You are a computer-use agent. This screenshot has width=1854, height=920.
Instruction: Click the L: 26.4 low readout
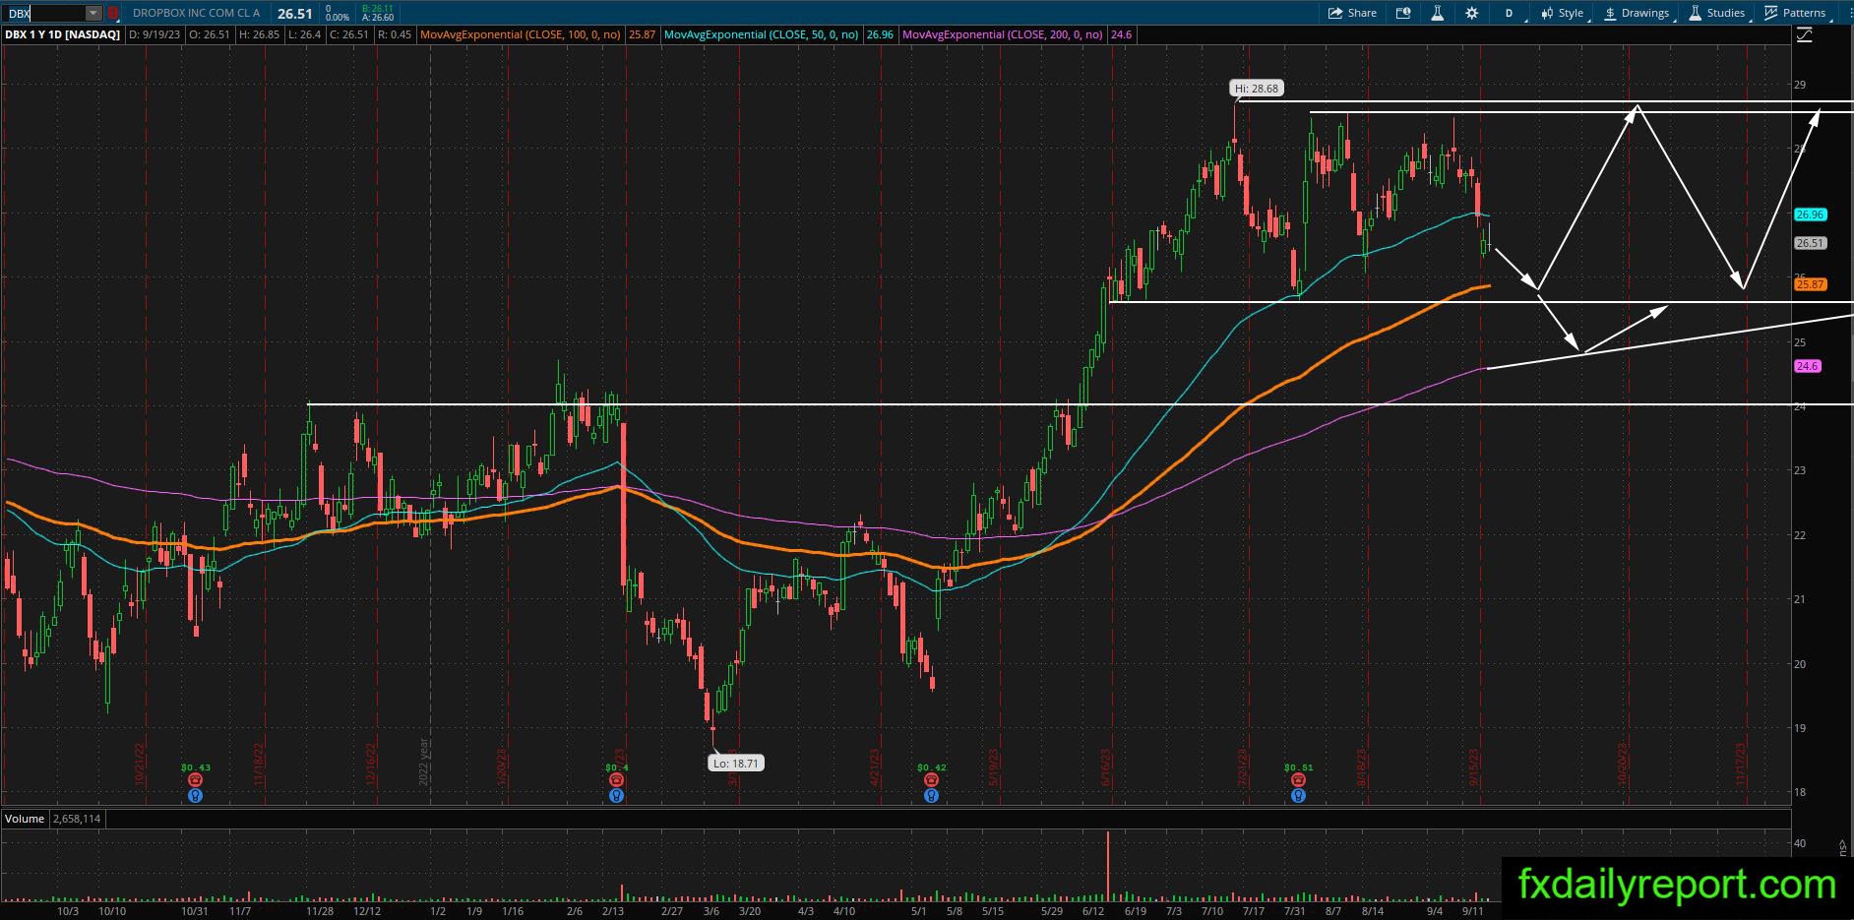click(x=304, y=34)
